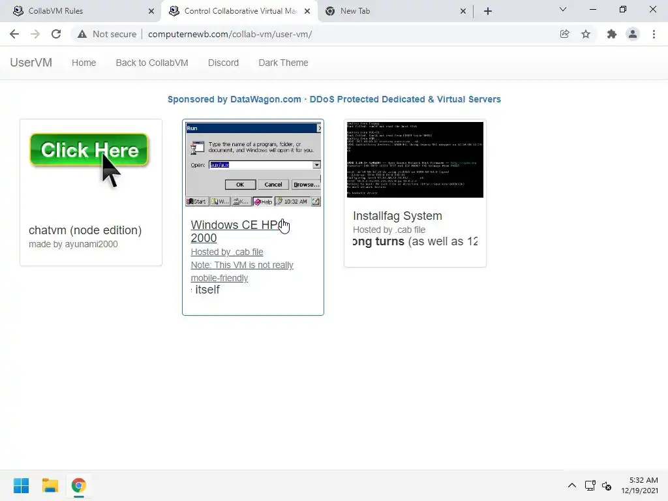Click the UserVM brand link
This screenshot has width=668, height=501.
(x=31, y=63)
